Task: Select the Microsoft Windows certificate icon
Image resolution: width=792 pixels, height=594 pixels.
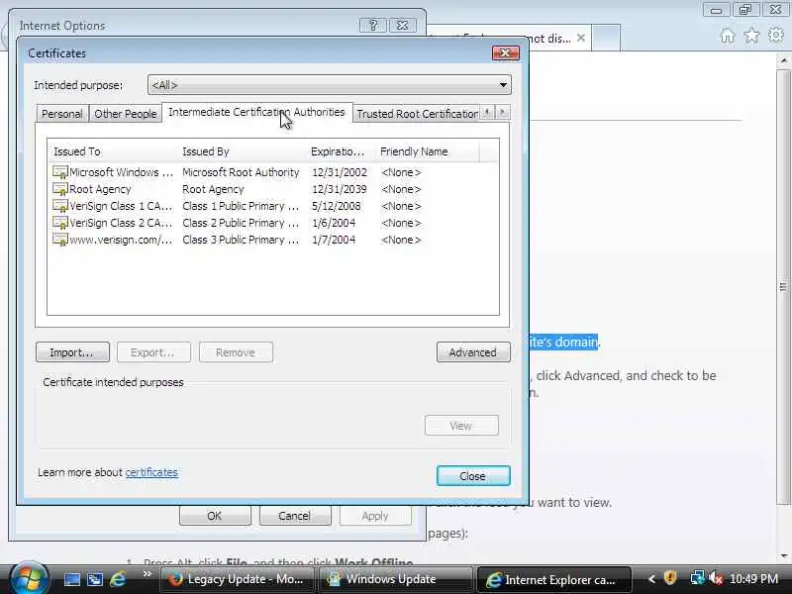Action: tap(60, 172)
